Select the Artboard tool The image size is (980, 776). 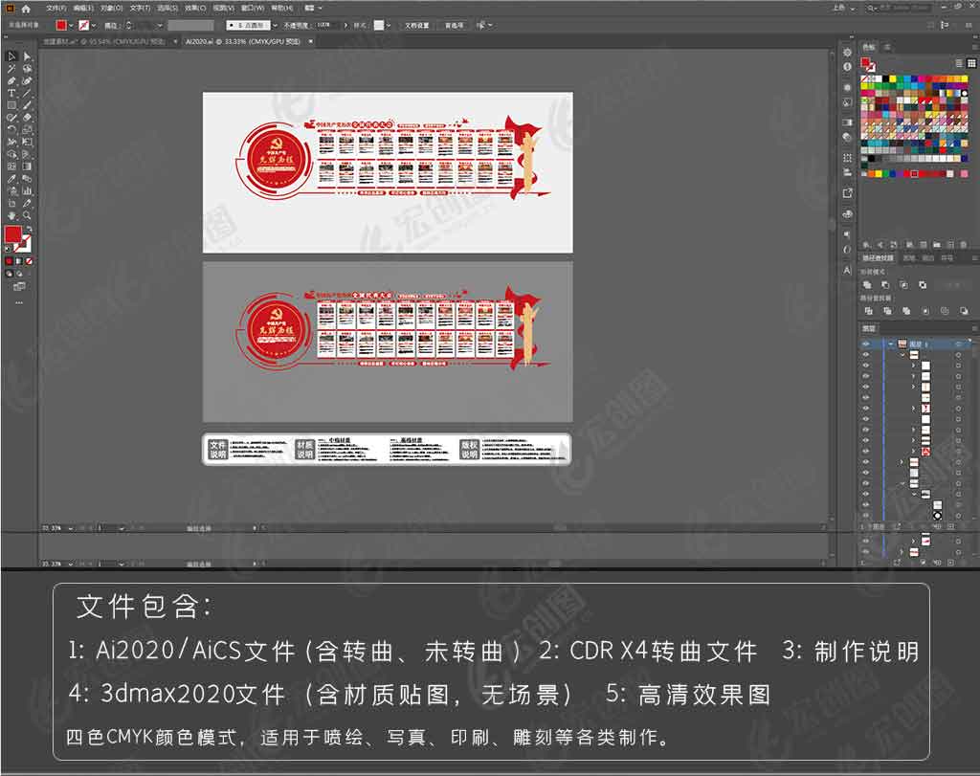coord(11,203)
